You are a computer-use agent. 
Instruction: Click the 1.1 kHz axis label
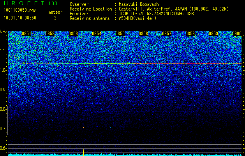tap(3, 51)
